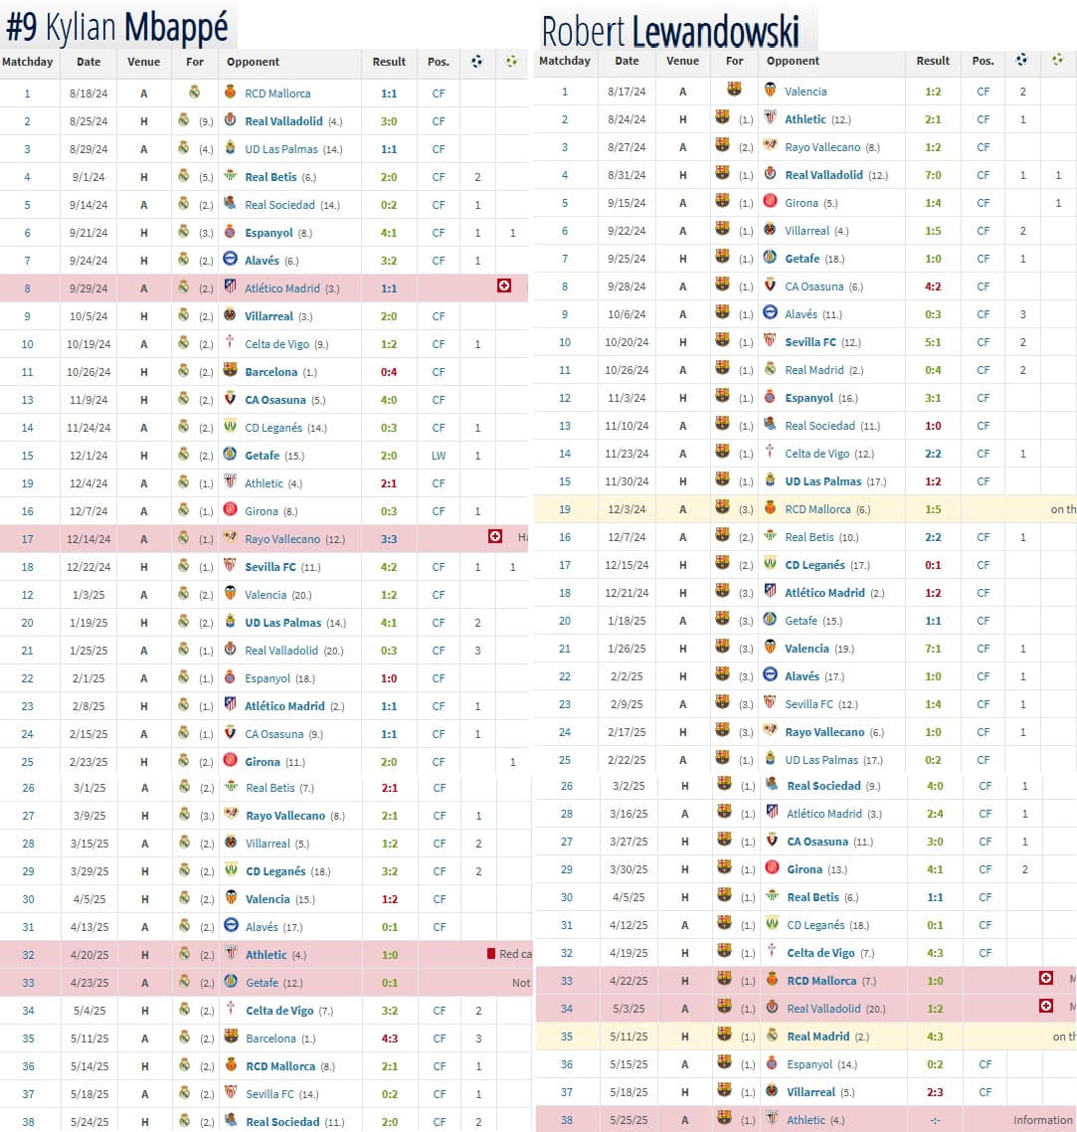Click the Matchday column header in Mbappé's table
Viewport: 1077px width, 1132px height.
28,62
